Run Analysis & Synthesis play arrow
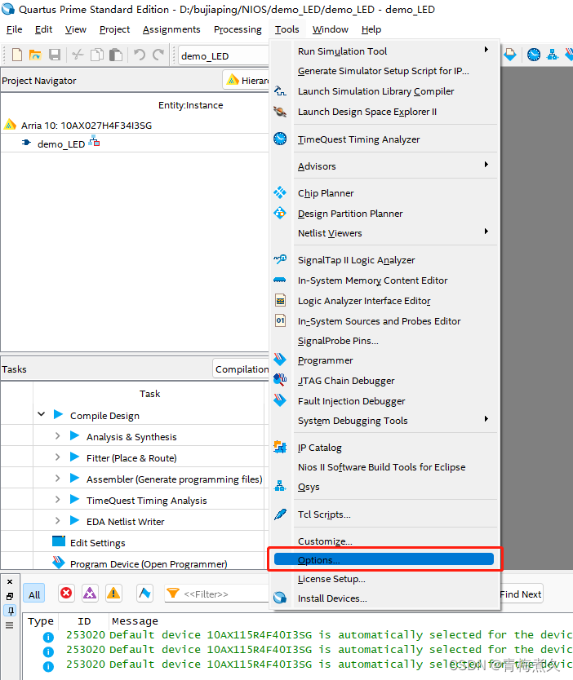This screenshot has height=680, width=573. point(74,435)
